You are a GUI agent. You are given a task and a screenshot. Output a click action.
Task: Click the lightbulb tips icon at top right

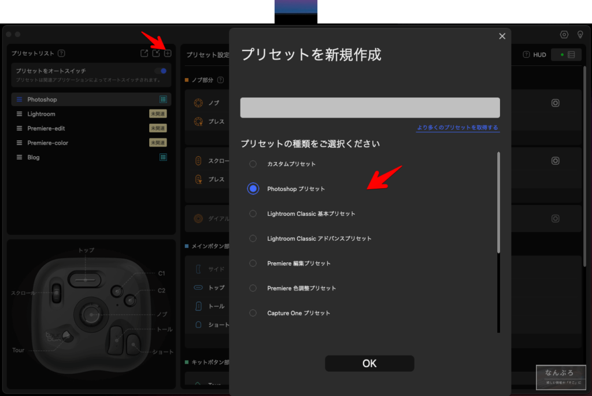pos(580,35)
